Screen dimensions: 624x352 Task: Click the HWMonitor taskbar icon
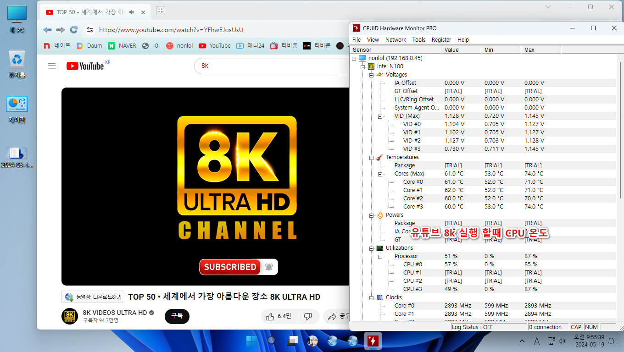(x=373, y=341)
